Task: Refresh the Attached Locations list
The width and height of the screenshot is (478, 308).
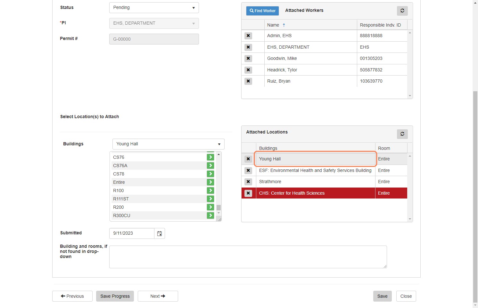Action: pyautogui.click(x=402, y=134)
